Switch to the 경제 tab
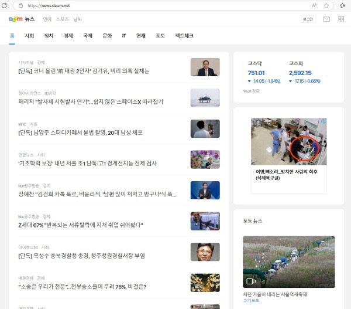 [68, 36]
